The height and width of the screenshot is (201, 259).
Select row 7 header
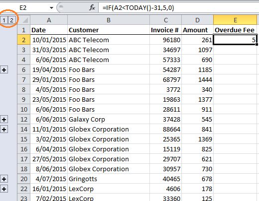pyautogui.click(x=24, y=79)
